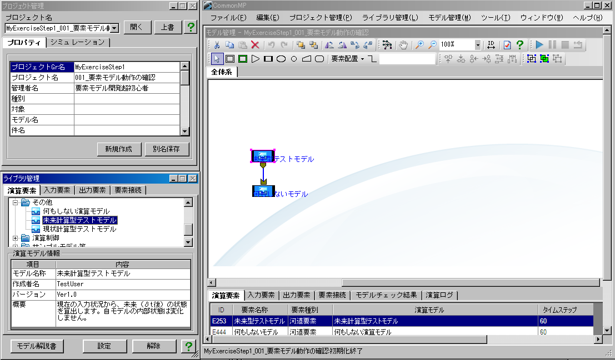
Task: Open the プロジェクト管理(P) menu
Action: coord(321,18)
